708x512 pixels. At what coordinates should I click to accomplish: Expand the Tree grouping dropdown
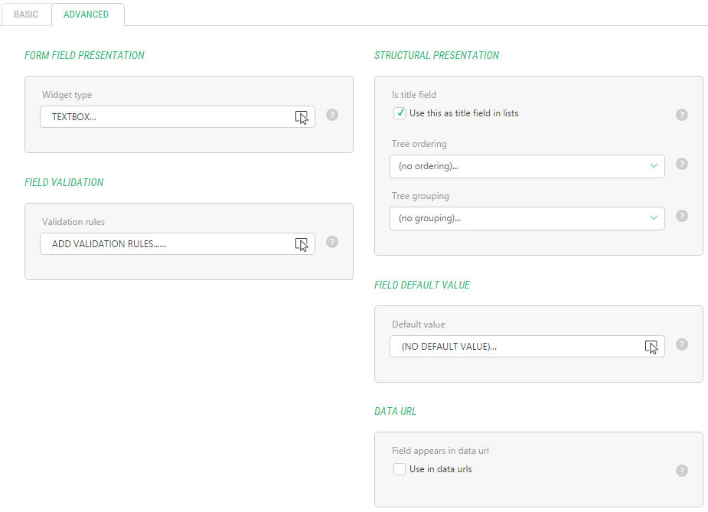527,218
